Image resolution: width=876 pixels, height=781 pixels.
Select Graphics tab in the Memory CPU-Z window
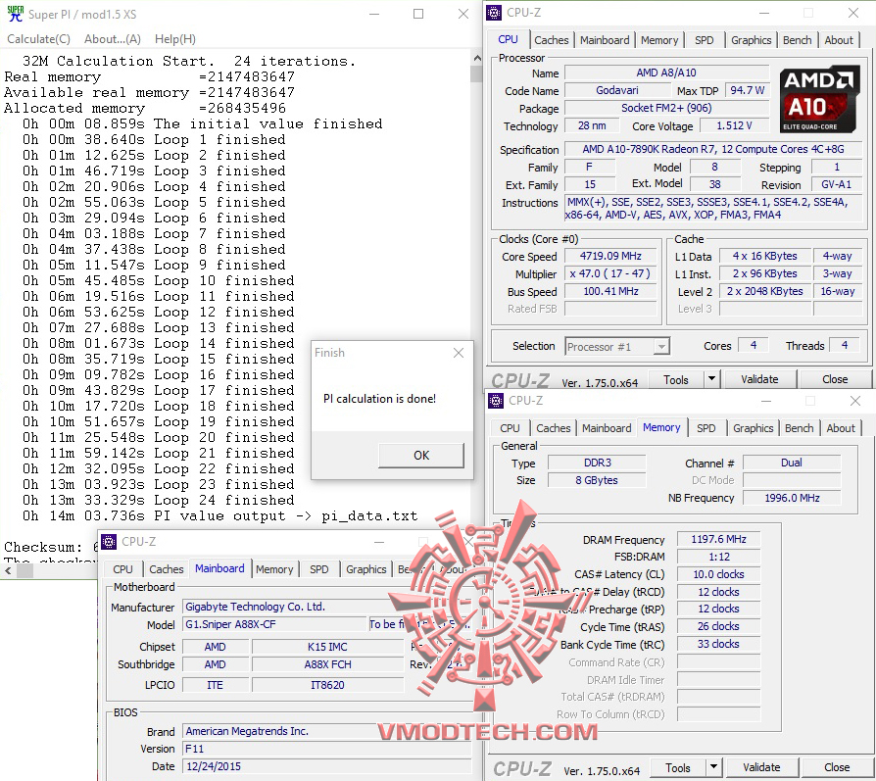(754, 428)
